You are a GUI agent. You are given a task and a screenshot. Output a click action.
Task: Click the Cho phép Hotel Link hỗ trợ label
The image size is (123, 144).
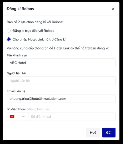point(39,39)
